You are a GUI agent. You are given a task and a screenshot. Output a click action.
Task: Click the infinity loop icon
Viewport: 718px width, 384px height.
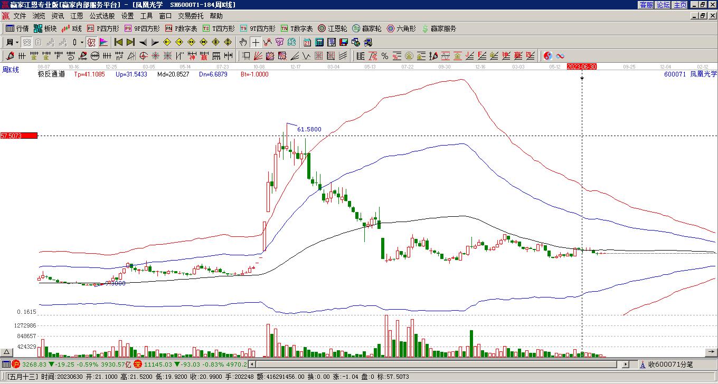click(x=560, y=56)
